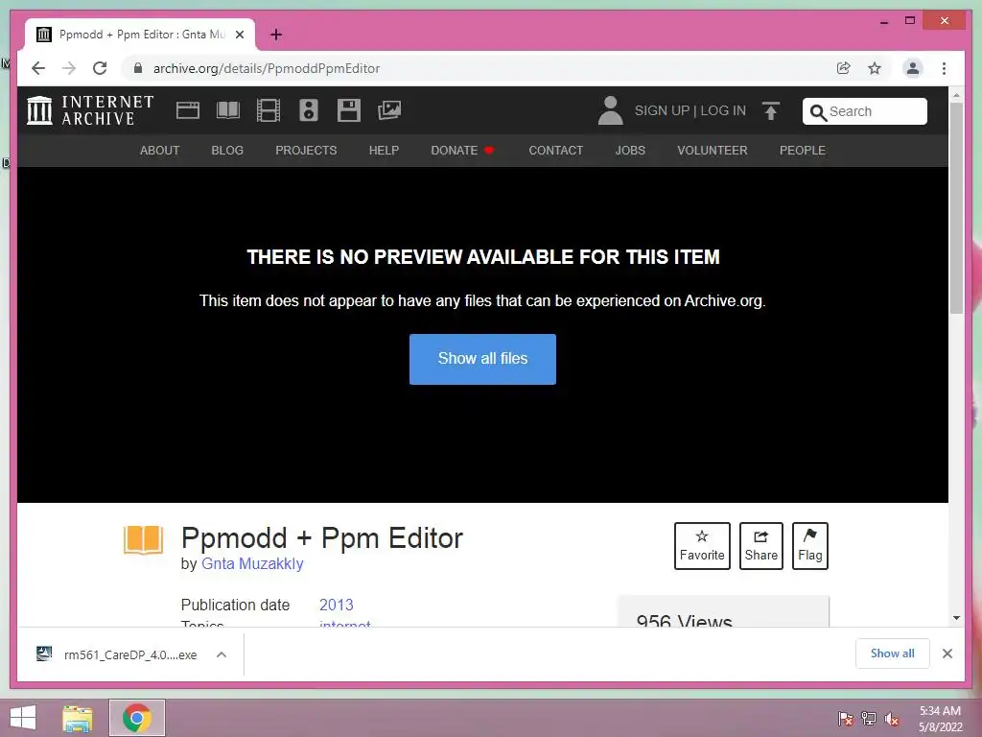Open the VOLUNTEER menu item
Screen dimensions: 982x737
coord(713,151)
